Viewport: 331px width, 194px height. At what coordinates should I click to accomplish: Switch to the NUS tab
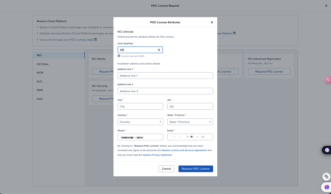(x=59, y=99)
